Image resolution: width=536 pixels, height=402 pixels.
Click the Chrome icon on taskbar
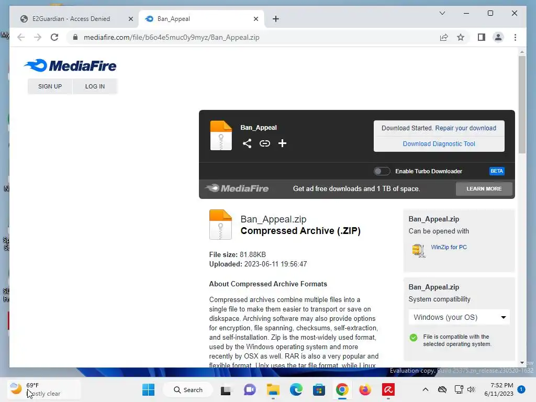pos(342,389)
